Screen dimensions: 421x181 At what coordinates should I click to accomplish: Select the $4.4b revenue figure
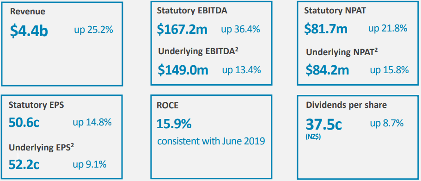tap(29, 31)
